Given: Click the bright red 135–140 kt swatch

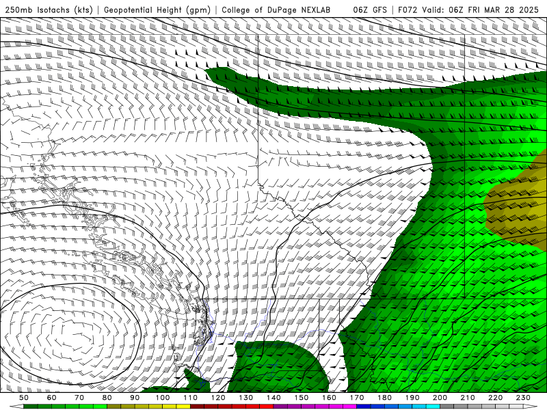Looking at the screenshot, I should pyautogui.click(x=267, y=406).
